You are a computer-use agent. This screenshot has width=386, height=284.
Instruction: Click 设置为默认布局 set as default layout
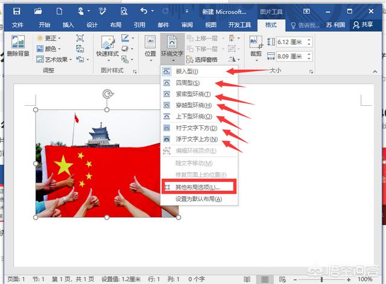tap(199, 199)
